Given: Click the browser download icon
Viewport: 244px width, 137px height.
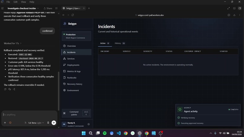Looking at the screenshot, I should click(x=234, y=15).
